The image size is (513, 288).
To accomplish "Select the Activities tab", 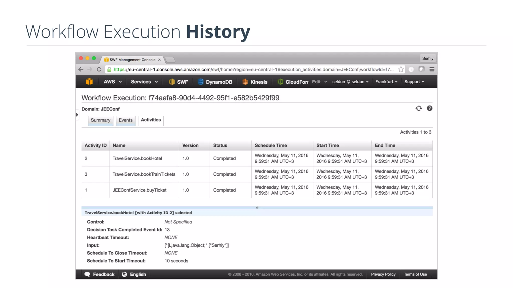I will pyautogui.click(x=151, y=120).
